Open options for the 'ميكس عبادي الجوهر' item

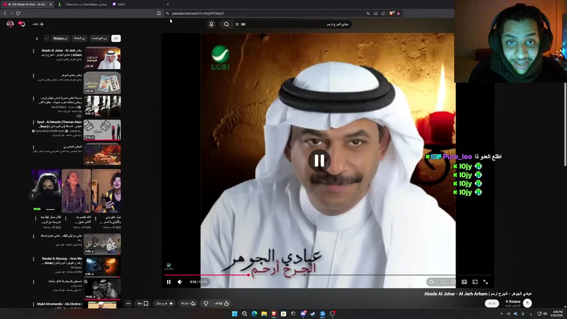(x=33, y=76)
